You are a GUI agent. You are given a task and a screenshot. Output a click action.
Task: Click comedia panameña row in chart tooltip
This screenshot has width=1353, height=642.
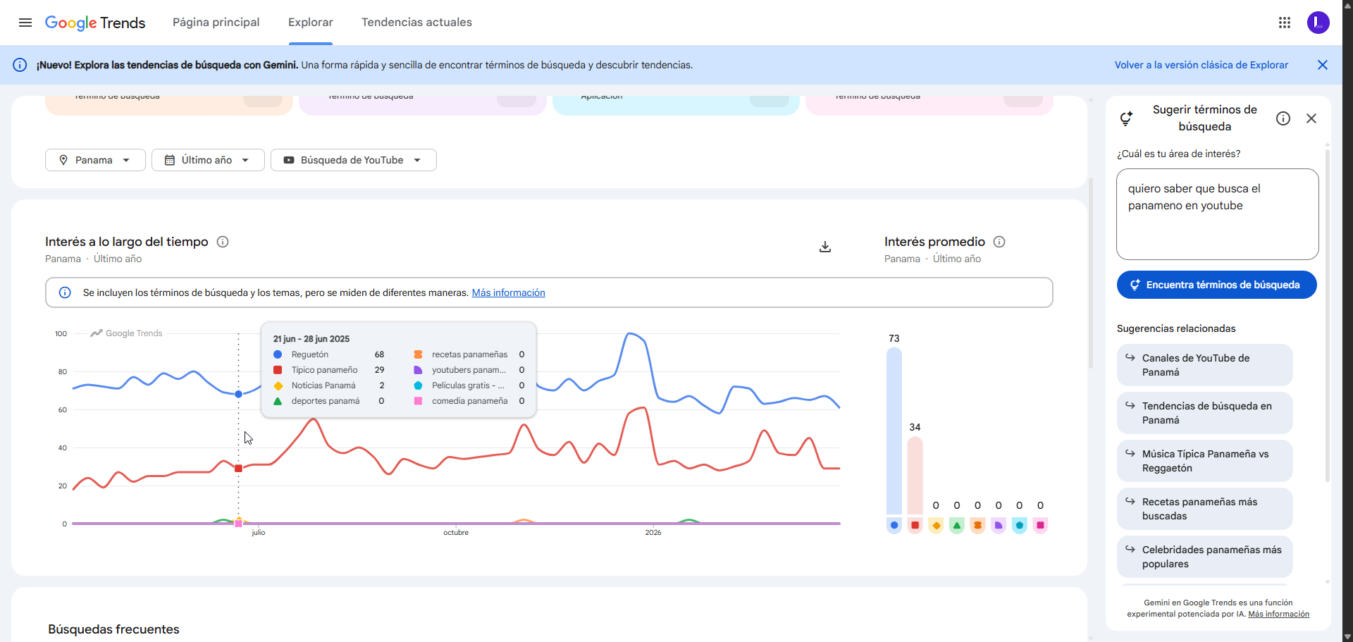469,401
